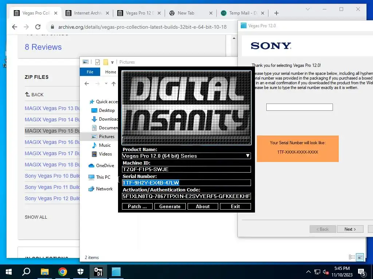
Task: Select Network in Explorer navigation pane
Action: coord(101,189)
